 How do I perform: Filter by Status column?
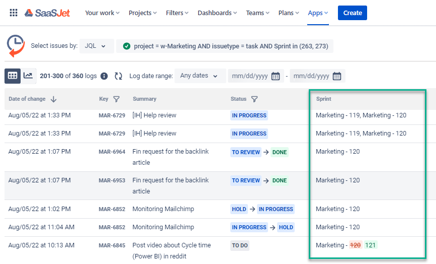[x=254, y=99]
